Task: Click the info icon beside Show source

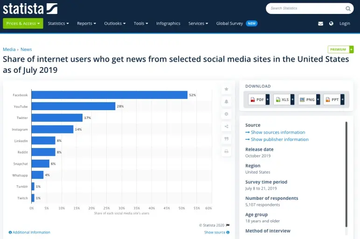Action: [228, 232]
